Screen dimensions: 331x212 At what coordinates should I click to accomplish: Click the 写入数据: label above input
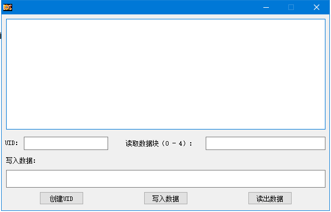coord(21,161)
